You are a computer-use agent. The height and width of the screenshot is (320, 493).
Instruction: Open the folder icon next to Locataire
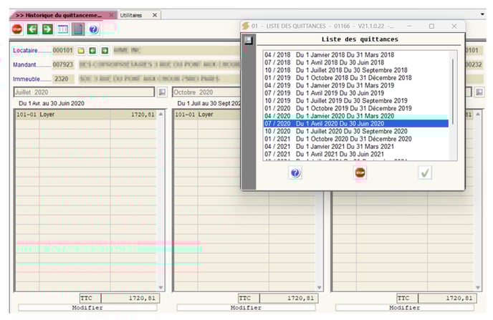coord(81,51)
